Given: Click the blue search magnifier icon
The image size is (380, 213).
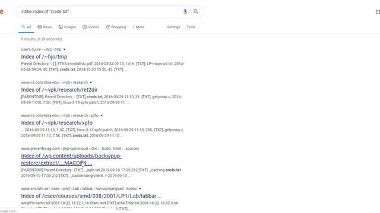Looking at the screenshot, I should coord(196,11).
